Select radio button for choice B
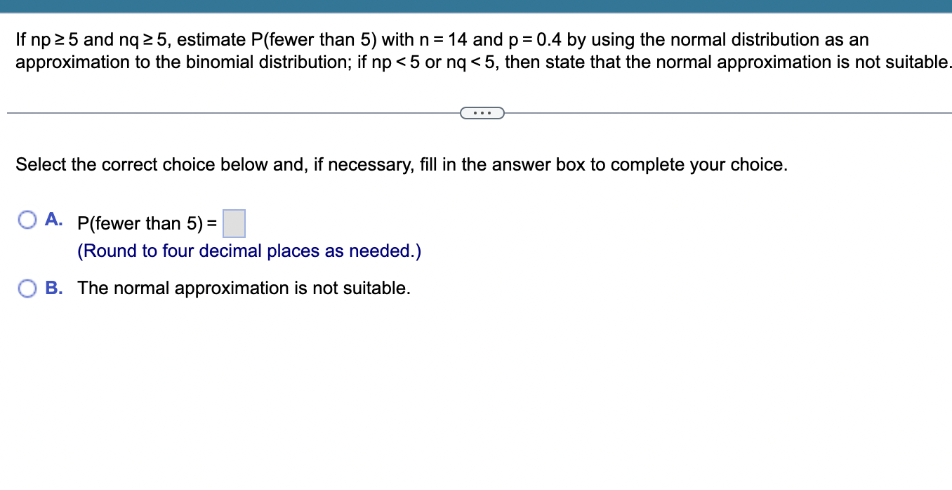This screenshot has width=952, height=490. [x=27, y=288]
